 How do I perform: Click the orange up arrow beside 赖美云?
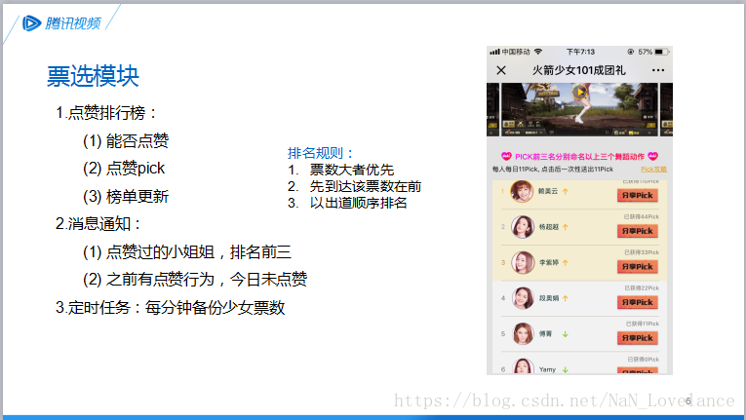[566, 191]
